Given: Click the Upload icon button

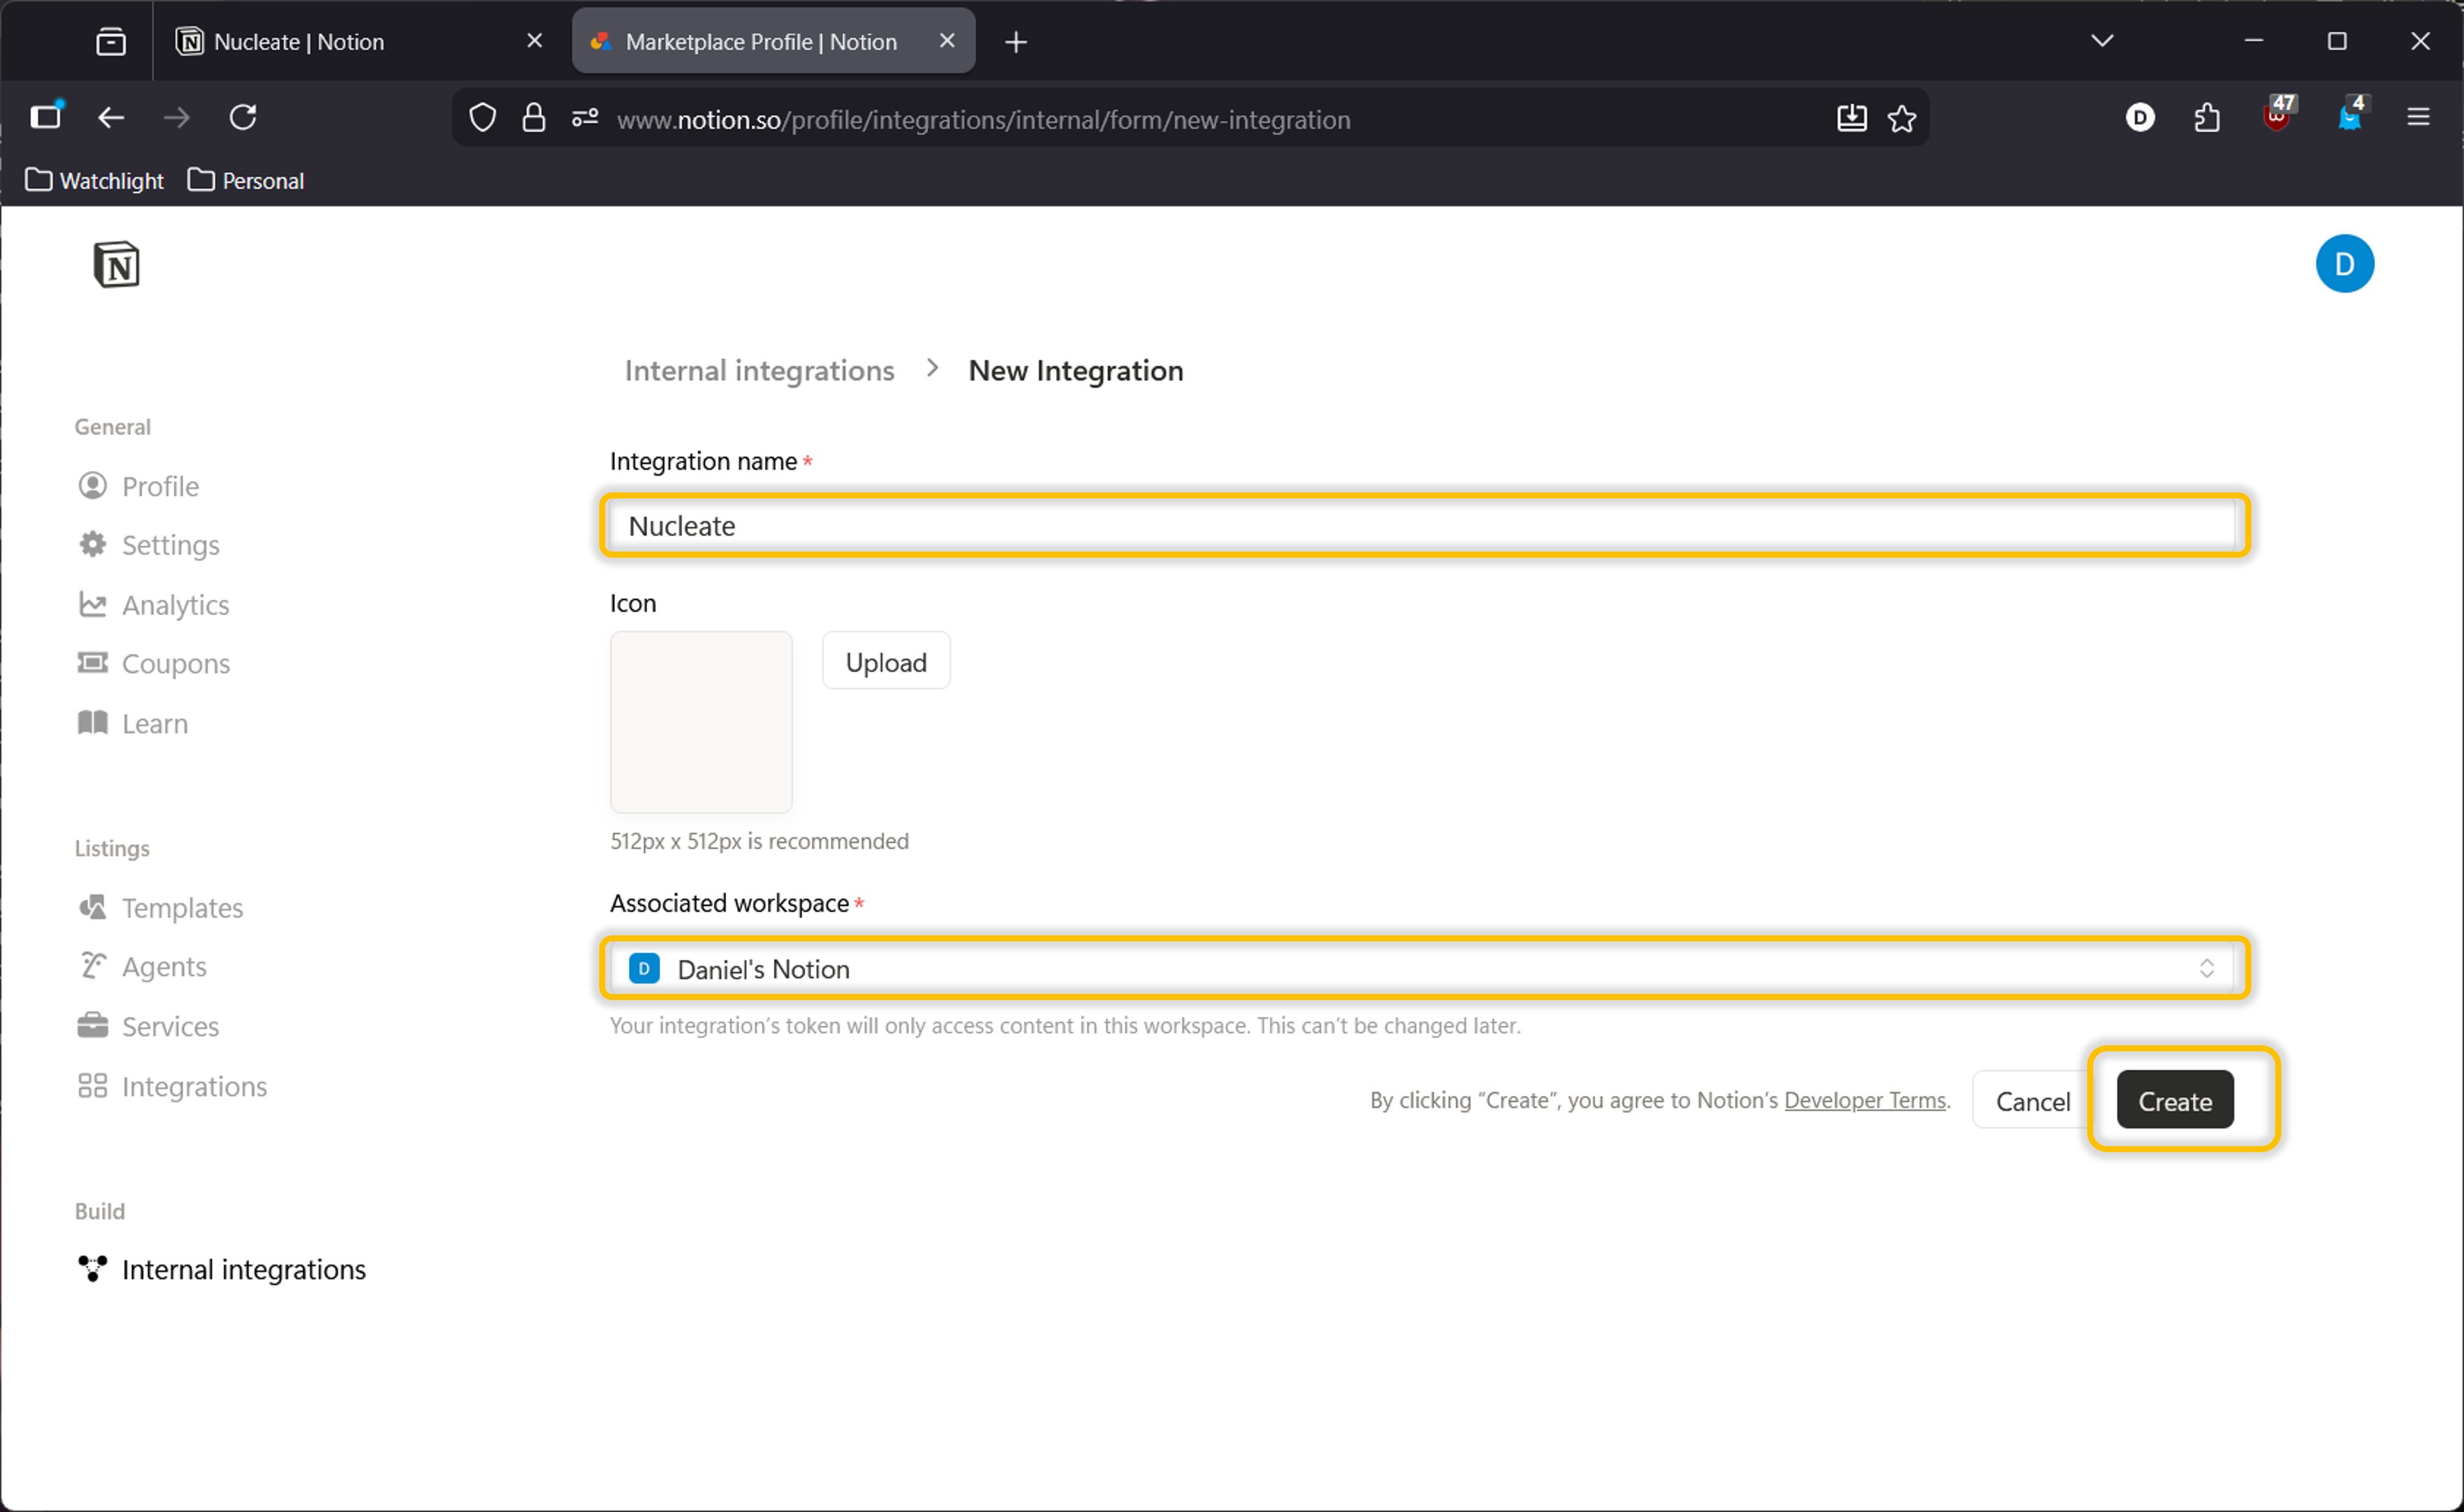Looking at the screenshot, I should [885, 661].
